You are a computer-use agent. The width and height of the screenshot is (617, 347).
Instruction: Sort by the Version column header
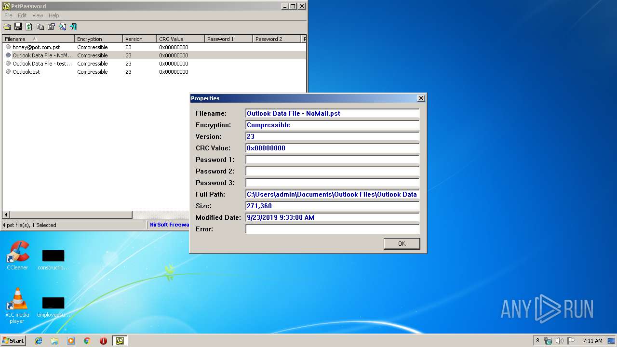(140, 39)
